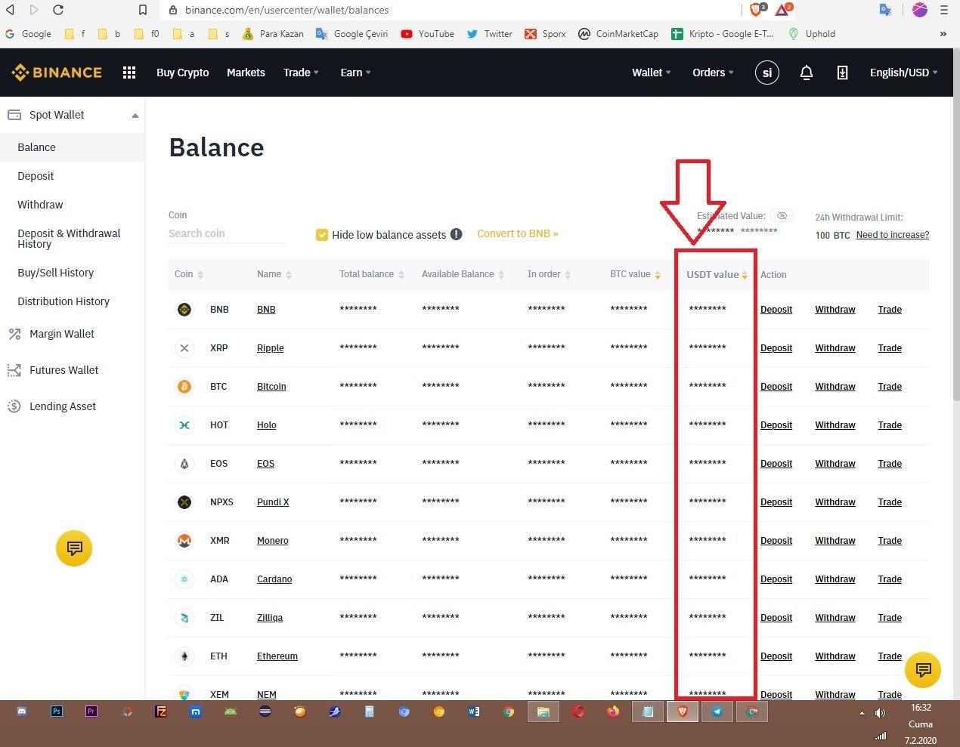
Task: Open the app download icon in header
Action: pyautogui.click(x=842, y=73)
